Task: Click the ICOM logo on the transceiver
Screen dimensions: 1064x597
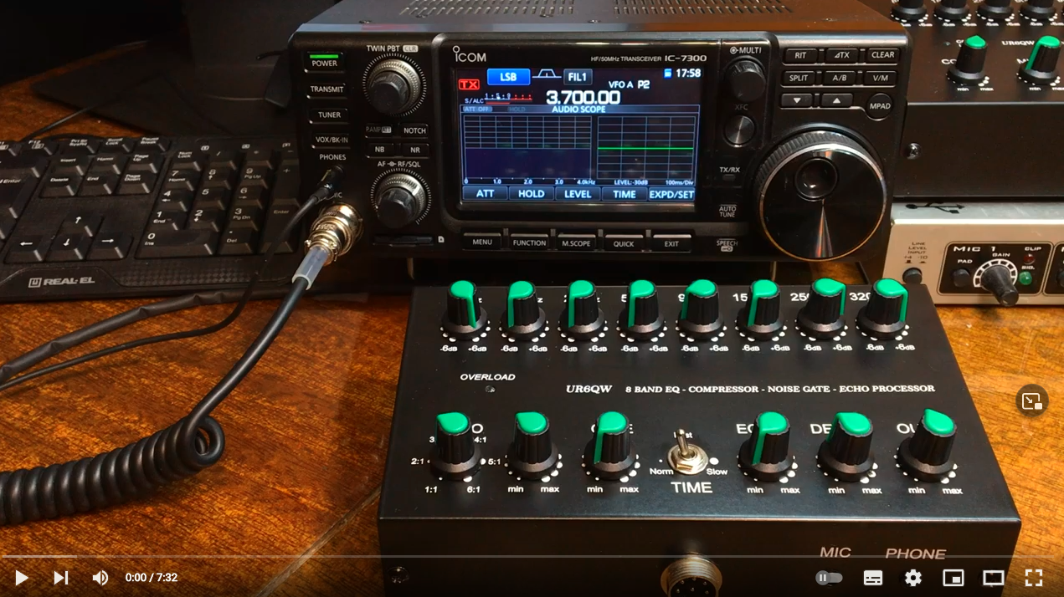Action: (x=470, y=54)
